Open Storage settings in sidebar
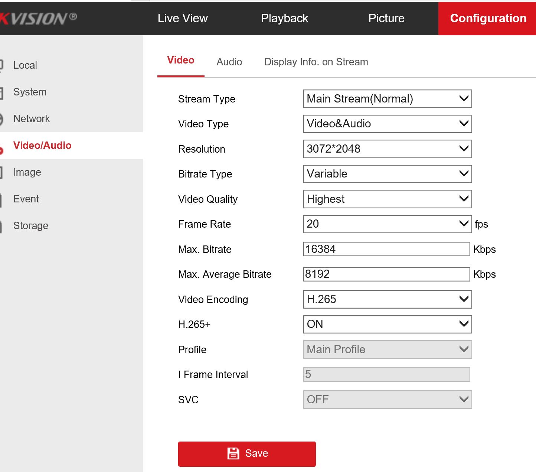 click(31, 226)
